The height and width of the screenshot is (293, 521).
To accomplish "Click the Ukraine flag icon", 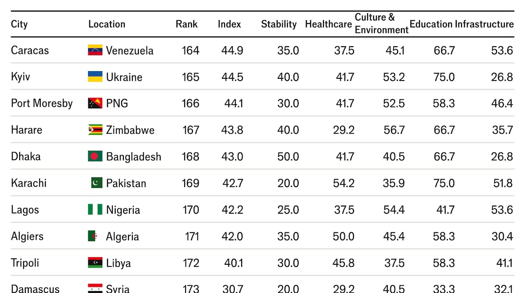I will click(95, 77).
